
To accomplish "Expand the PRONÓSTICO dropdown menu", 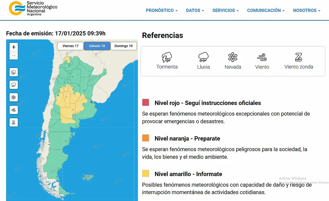I will pos(162,10).
